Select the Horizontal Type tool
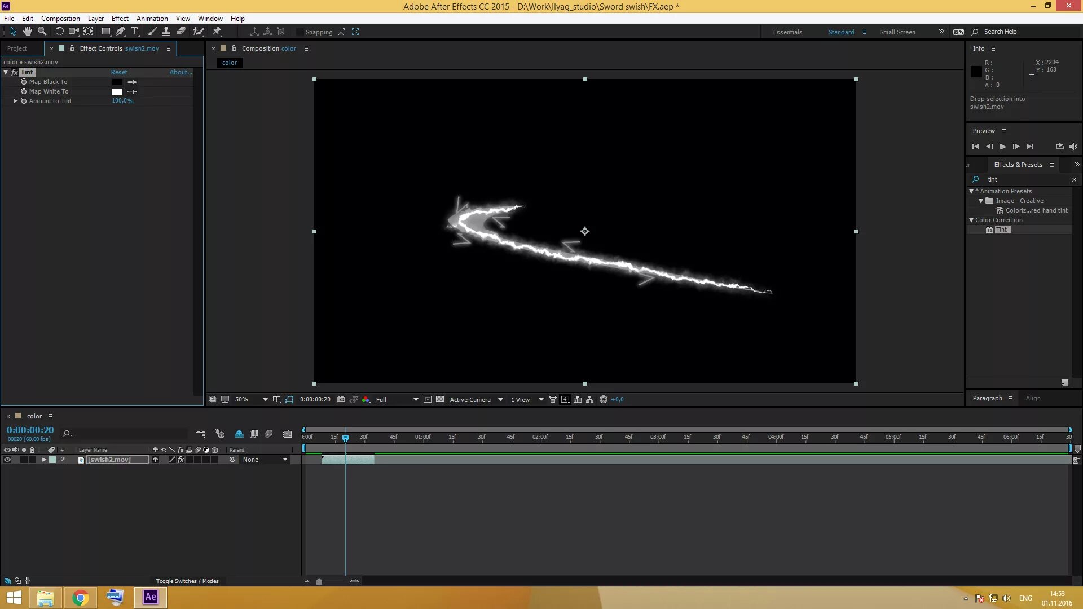Viewport: 1083px width, 609px height. point(134,32)
